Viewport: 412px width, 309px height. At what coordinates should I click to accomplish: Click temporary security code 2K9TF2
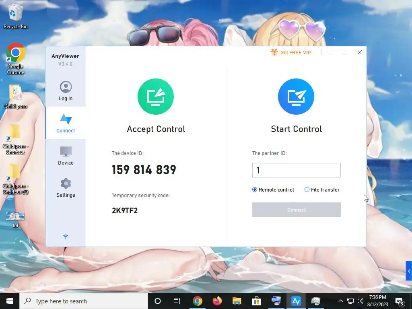pyautogui.click(x=125, y=210)
